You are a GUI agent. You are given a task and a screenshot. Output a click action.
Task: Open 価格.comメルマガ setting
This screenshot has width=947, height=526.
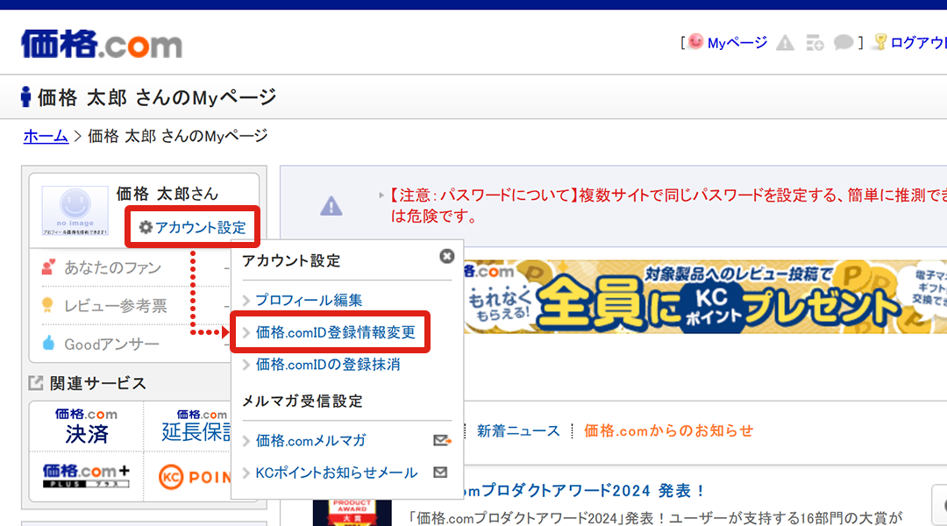310,440
